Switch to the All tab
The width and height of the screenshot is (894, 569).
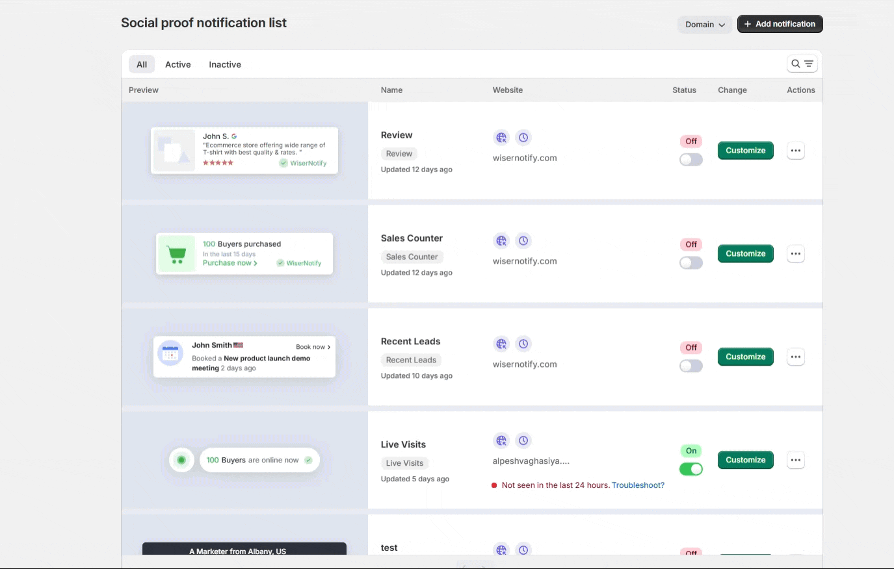[142, 64]
